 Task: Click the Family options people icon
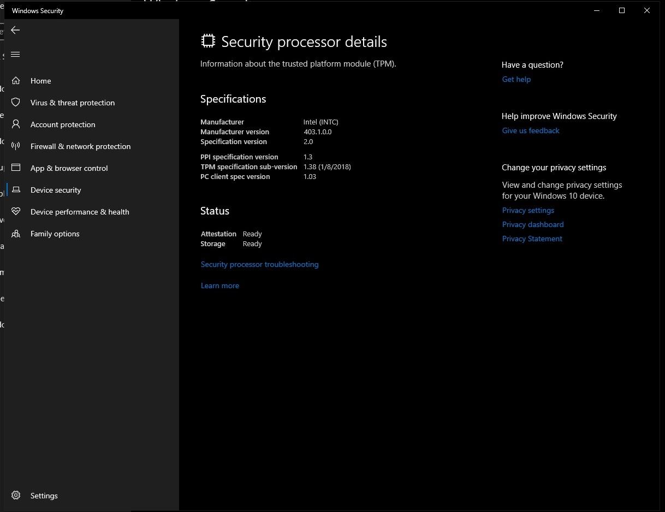tap(16, 233)
